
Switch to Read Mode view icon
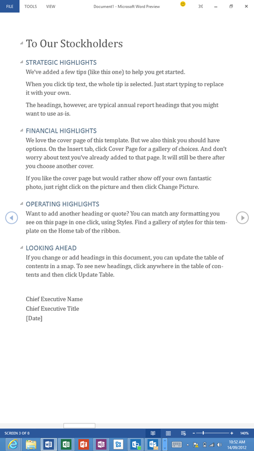(x=153, y=433)
